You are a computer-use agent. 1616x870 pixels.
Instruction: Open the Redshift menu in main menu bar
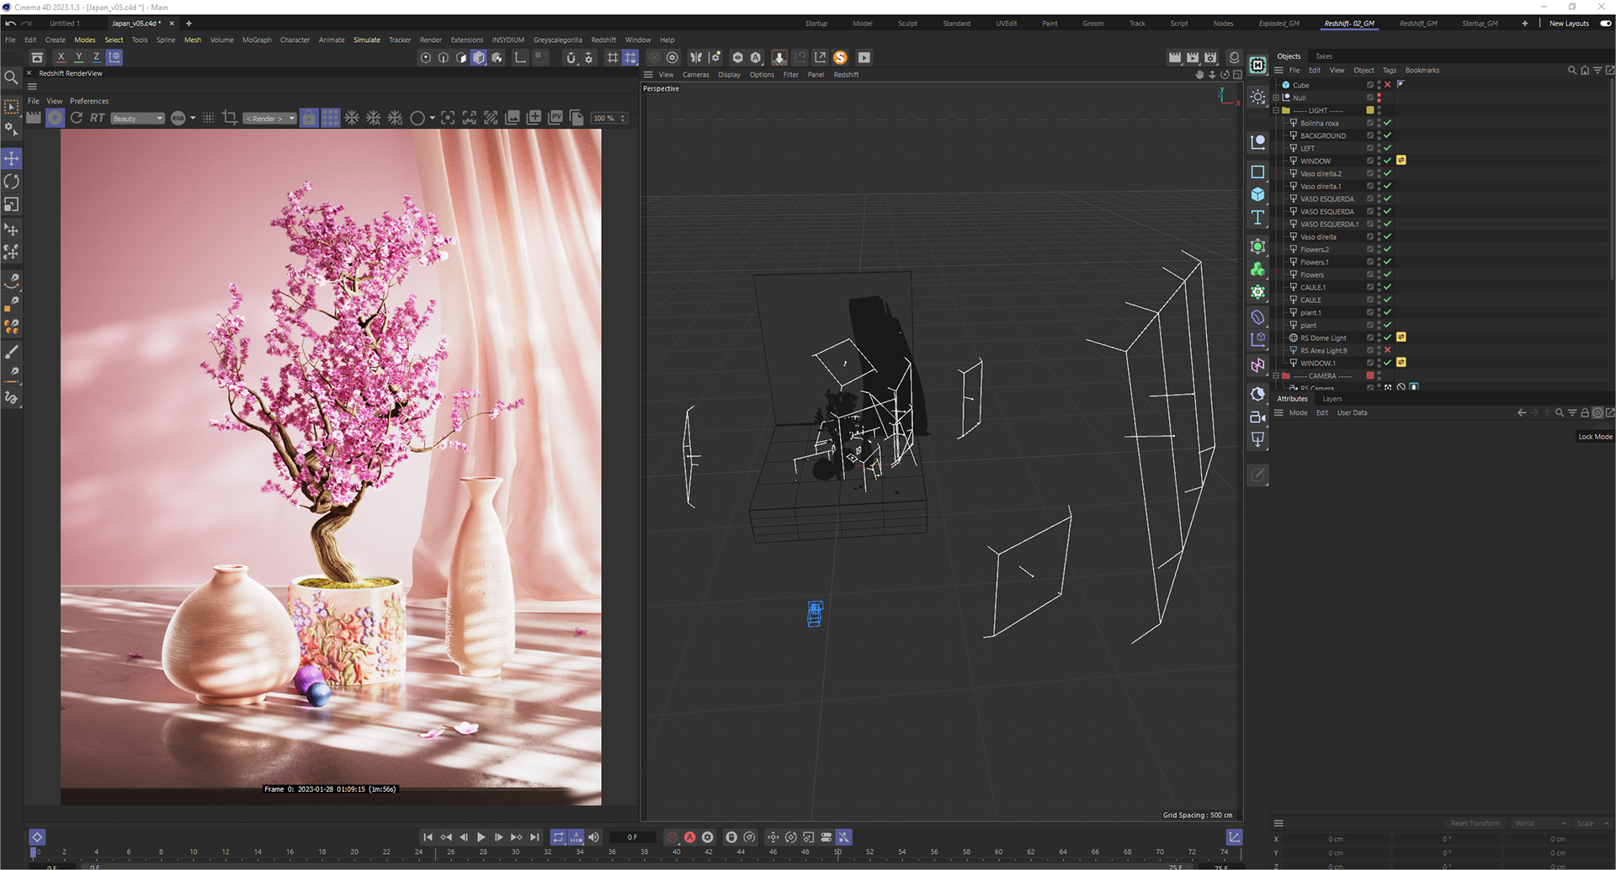pyautogui.click(x=603, y=40)
